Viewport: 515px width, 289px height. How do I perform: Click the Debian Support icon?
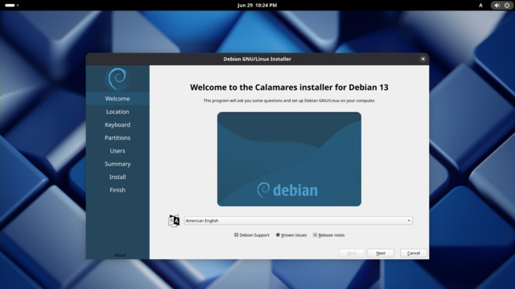236,235
